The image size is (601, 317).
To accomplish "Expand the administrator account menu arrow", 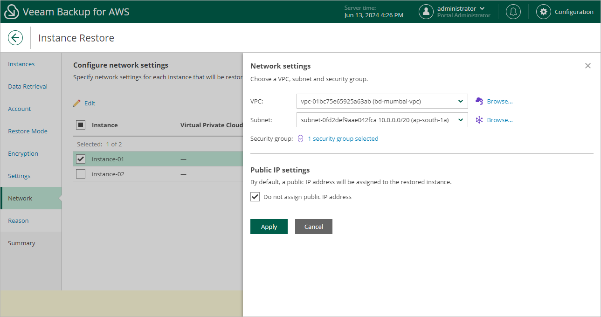I will tap(482, 8).
